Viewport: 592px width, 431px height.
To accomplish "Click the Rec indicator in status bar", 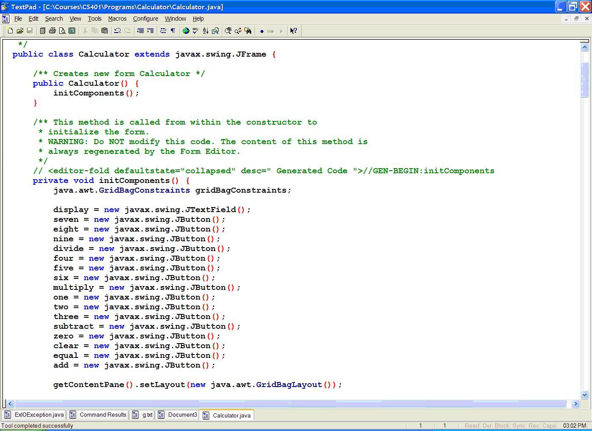I will click(x=534, y=426).
